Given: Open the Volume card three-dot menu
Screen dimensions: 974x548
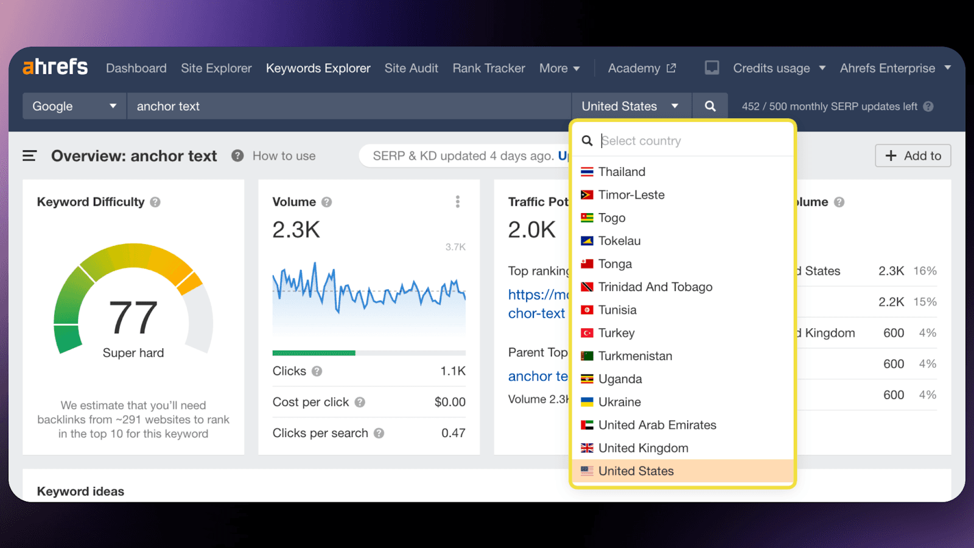Looking at the screenshot, I should tap(458, 202).
